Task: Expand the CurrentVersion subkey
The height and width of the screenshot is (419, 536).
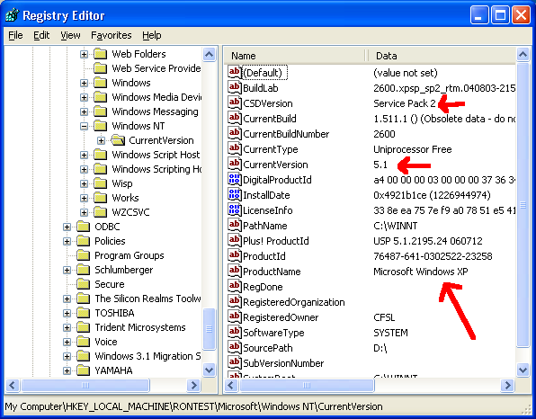Action: click(102, 140)
